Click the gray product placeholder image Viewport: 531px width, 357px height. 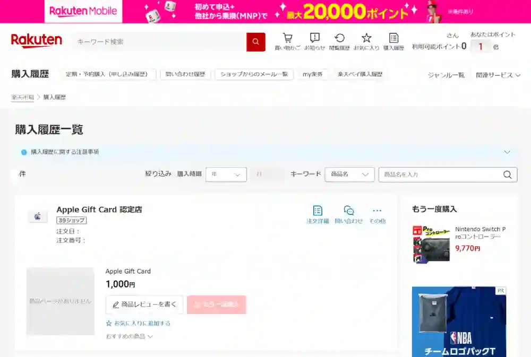click(61, 301)
